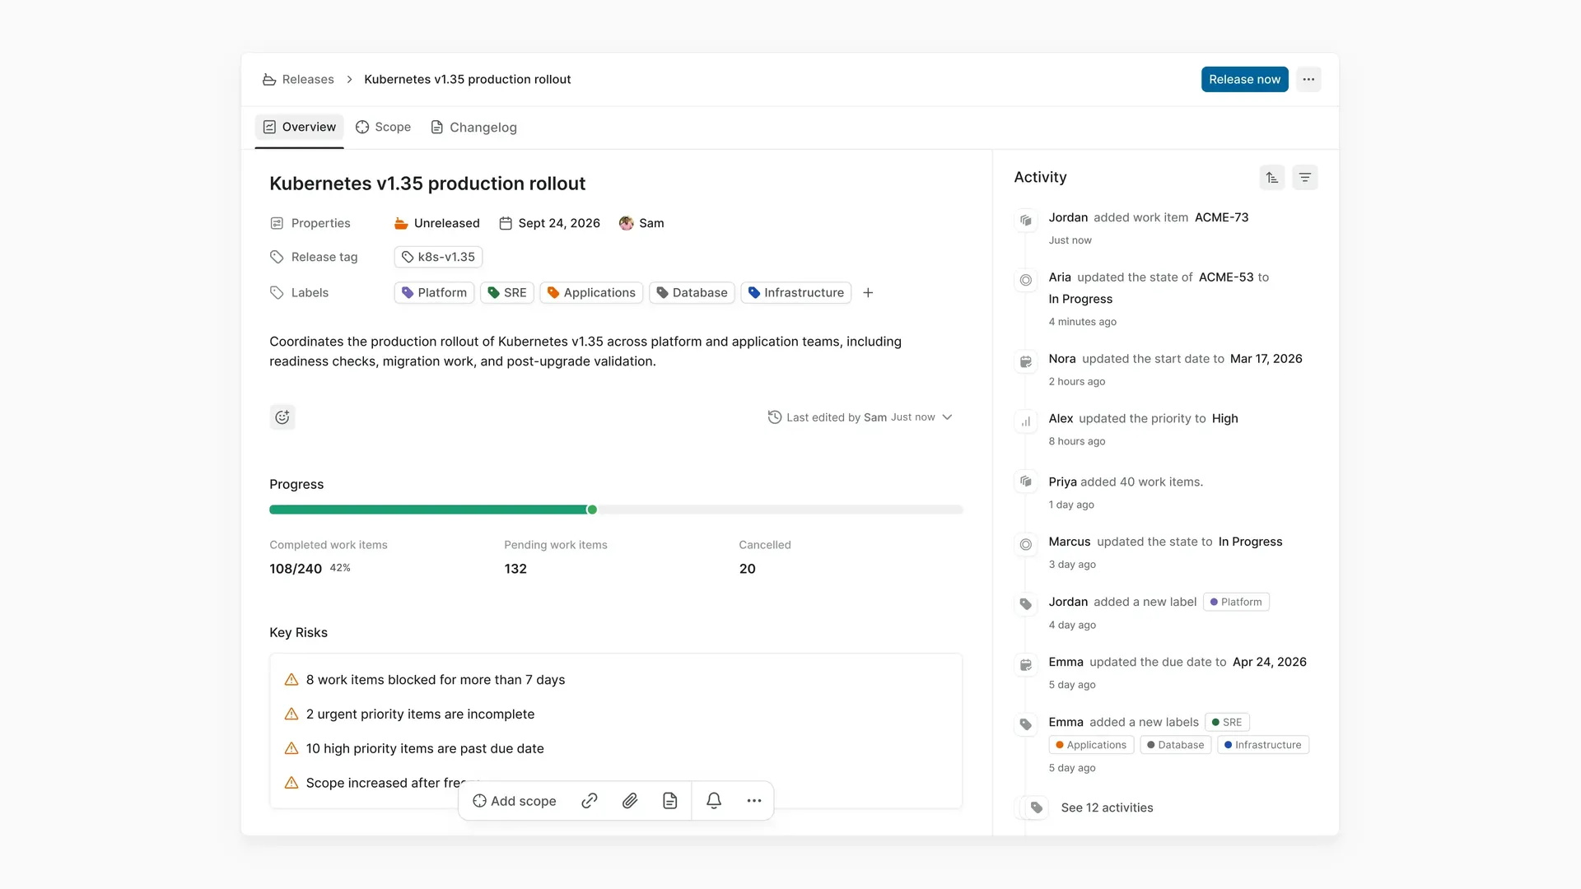Click the attachment paperclip icon
This screenshot has width=1581, height=889.
pos(630,801)
